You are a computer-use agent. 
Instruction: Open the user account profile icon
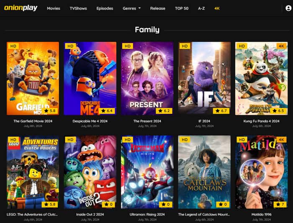pyautogui.click(x=288, y=8)
